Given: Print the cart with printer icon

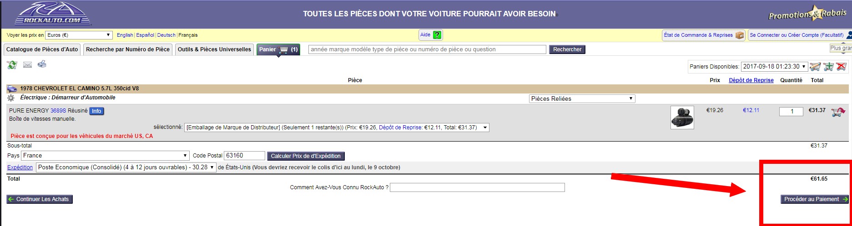Looking at the screenshot, I should [42, 64].
